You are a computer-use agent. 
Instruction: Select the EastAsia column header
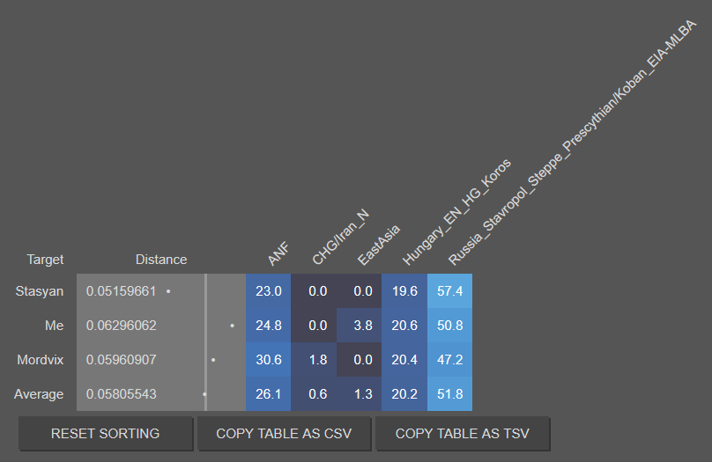pyautogui.click(x=378, y=245)
